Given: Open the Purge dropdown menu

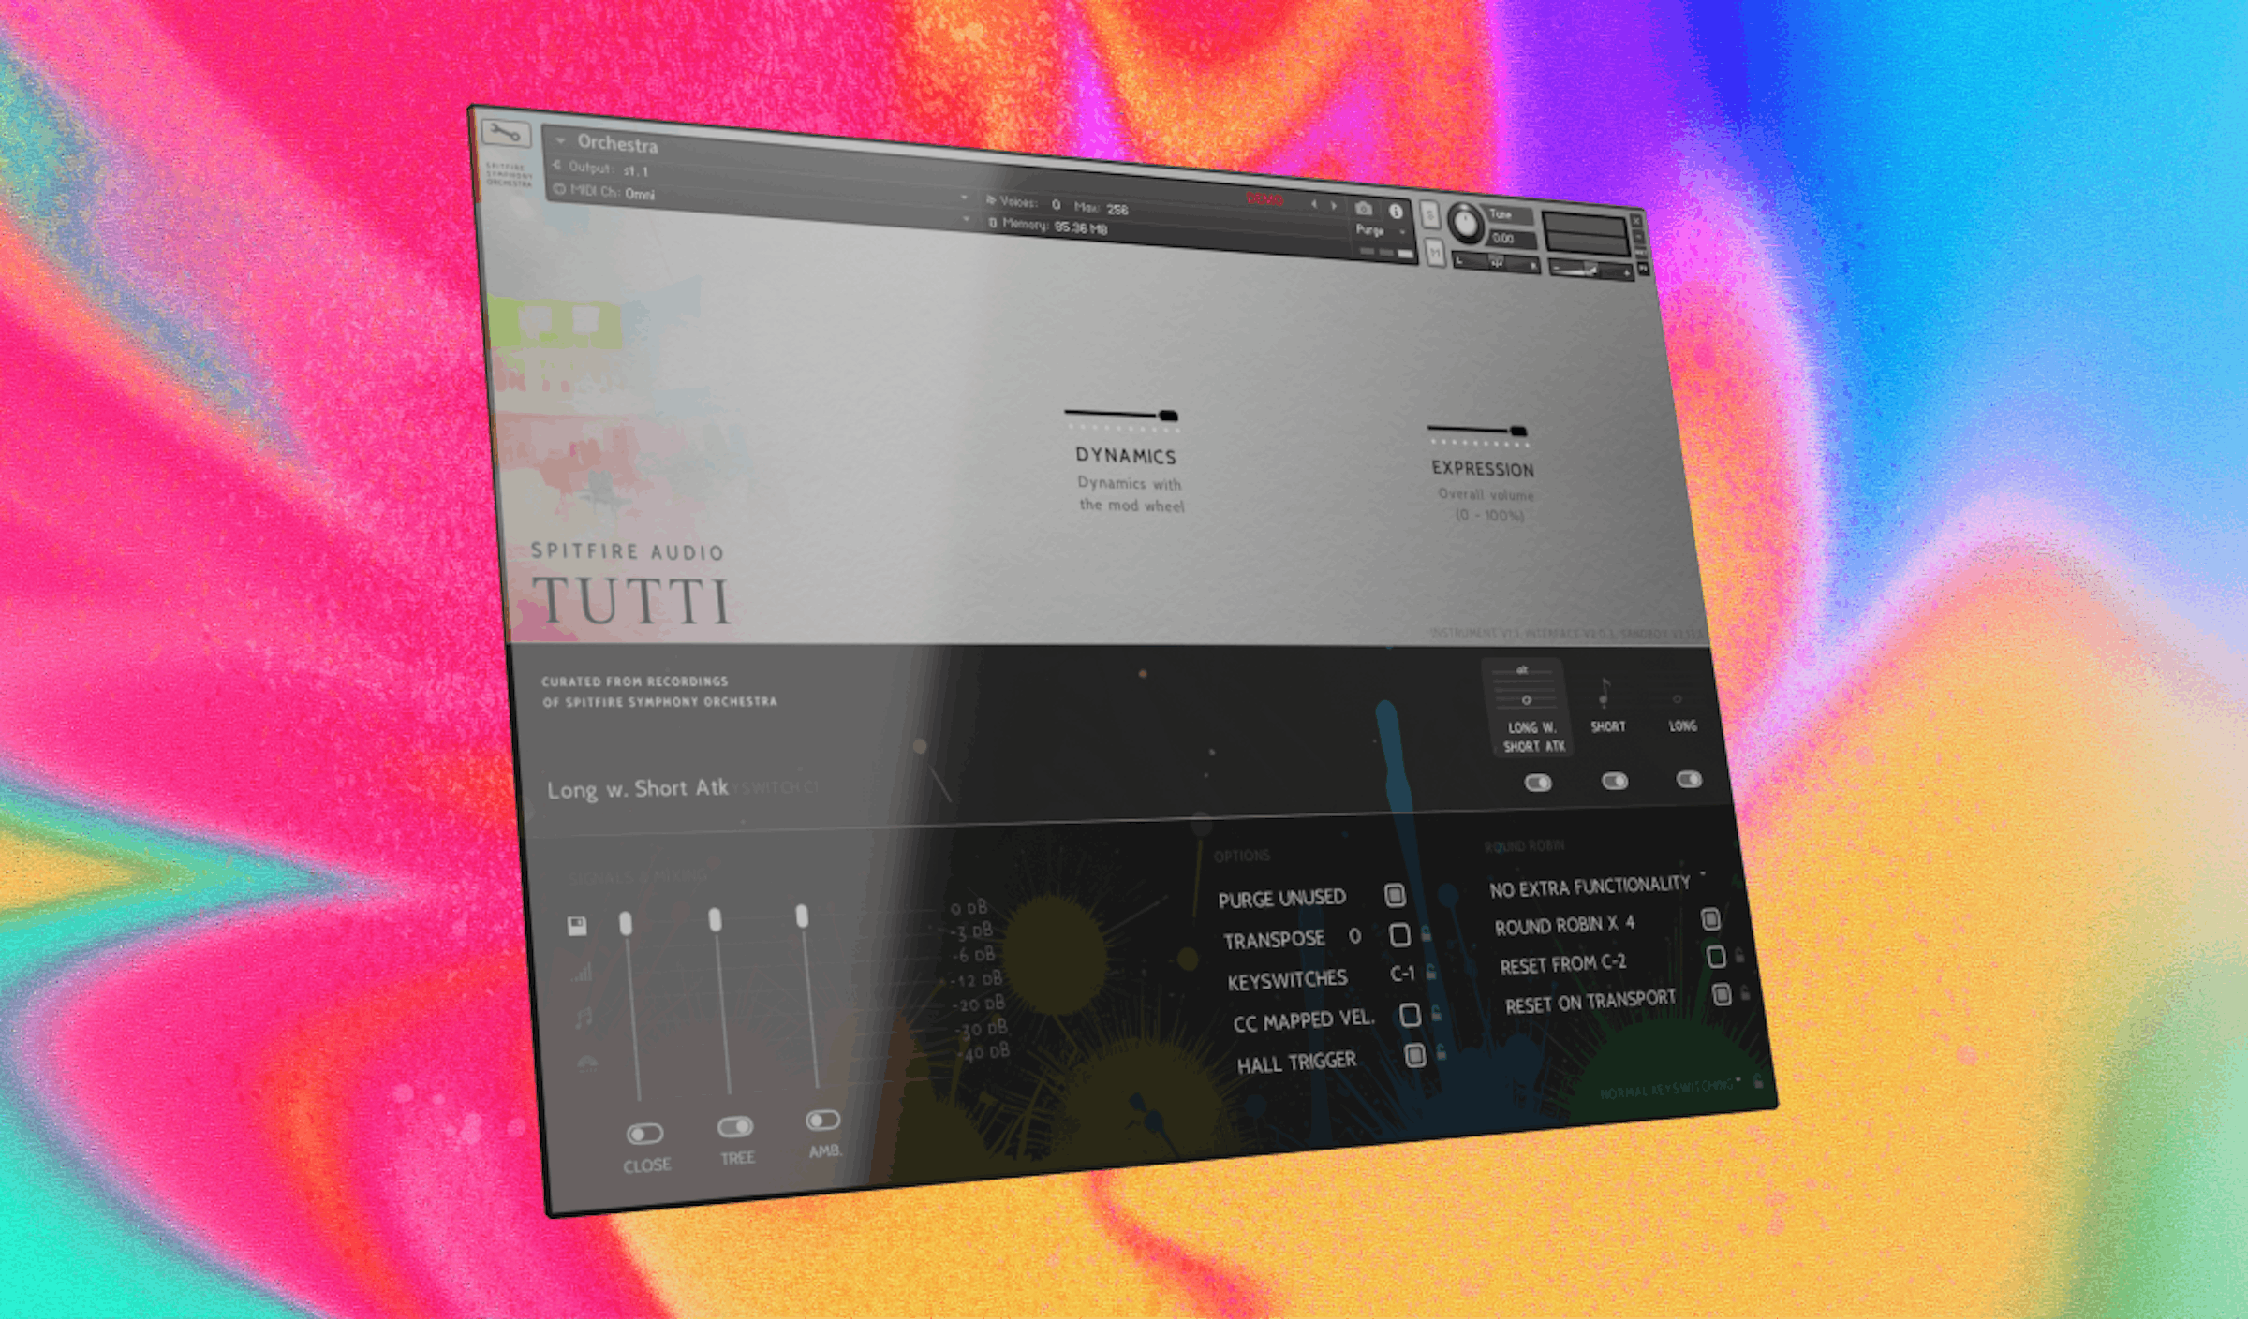Looking at the screenshot, I should 1378,230.
